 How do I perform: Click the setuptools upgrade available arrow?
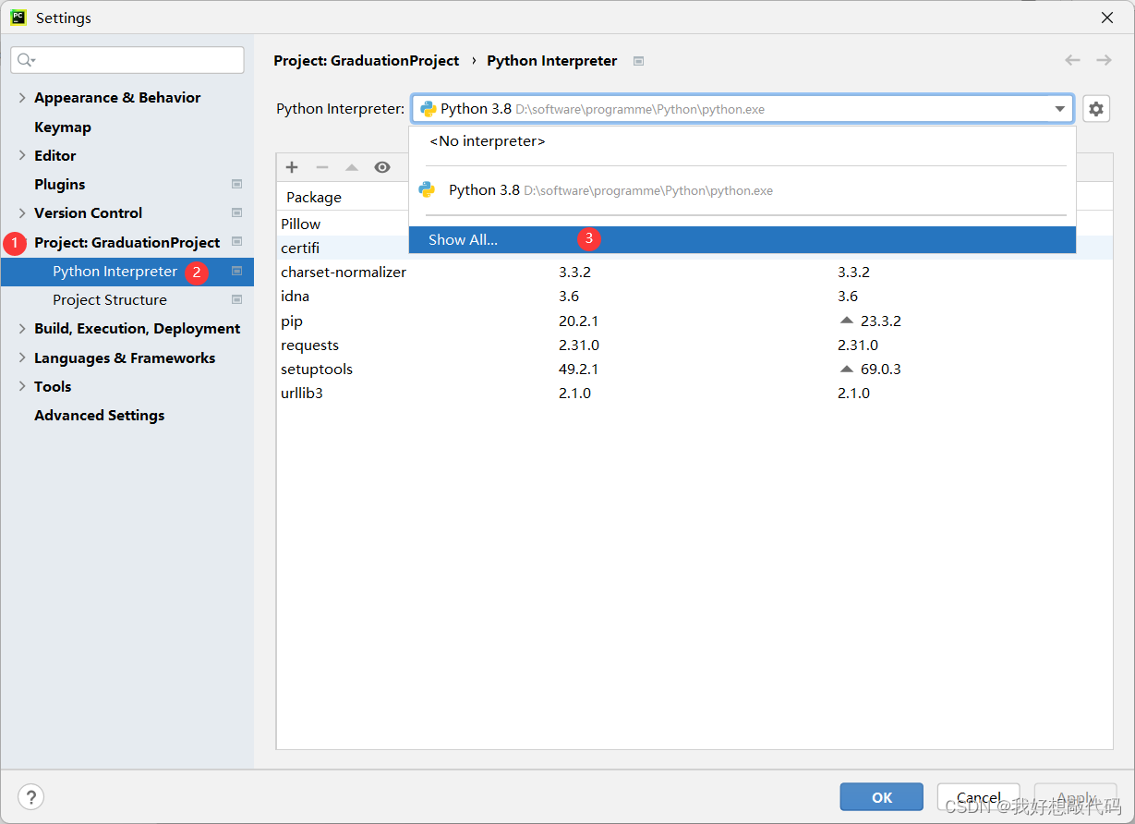pos(847,369)
